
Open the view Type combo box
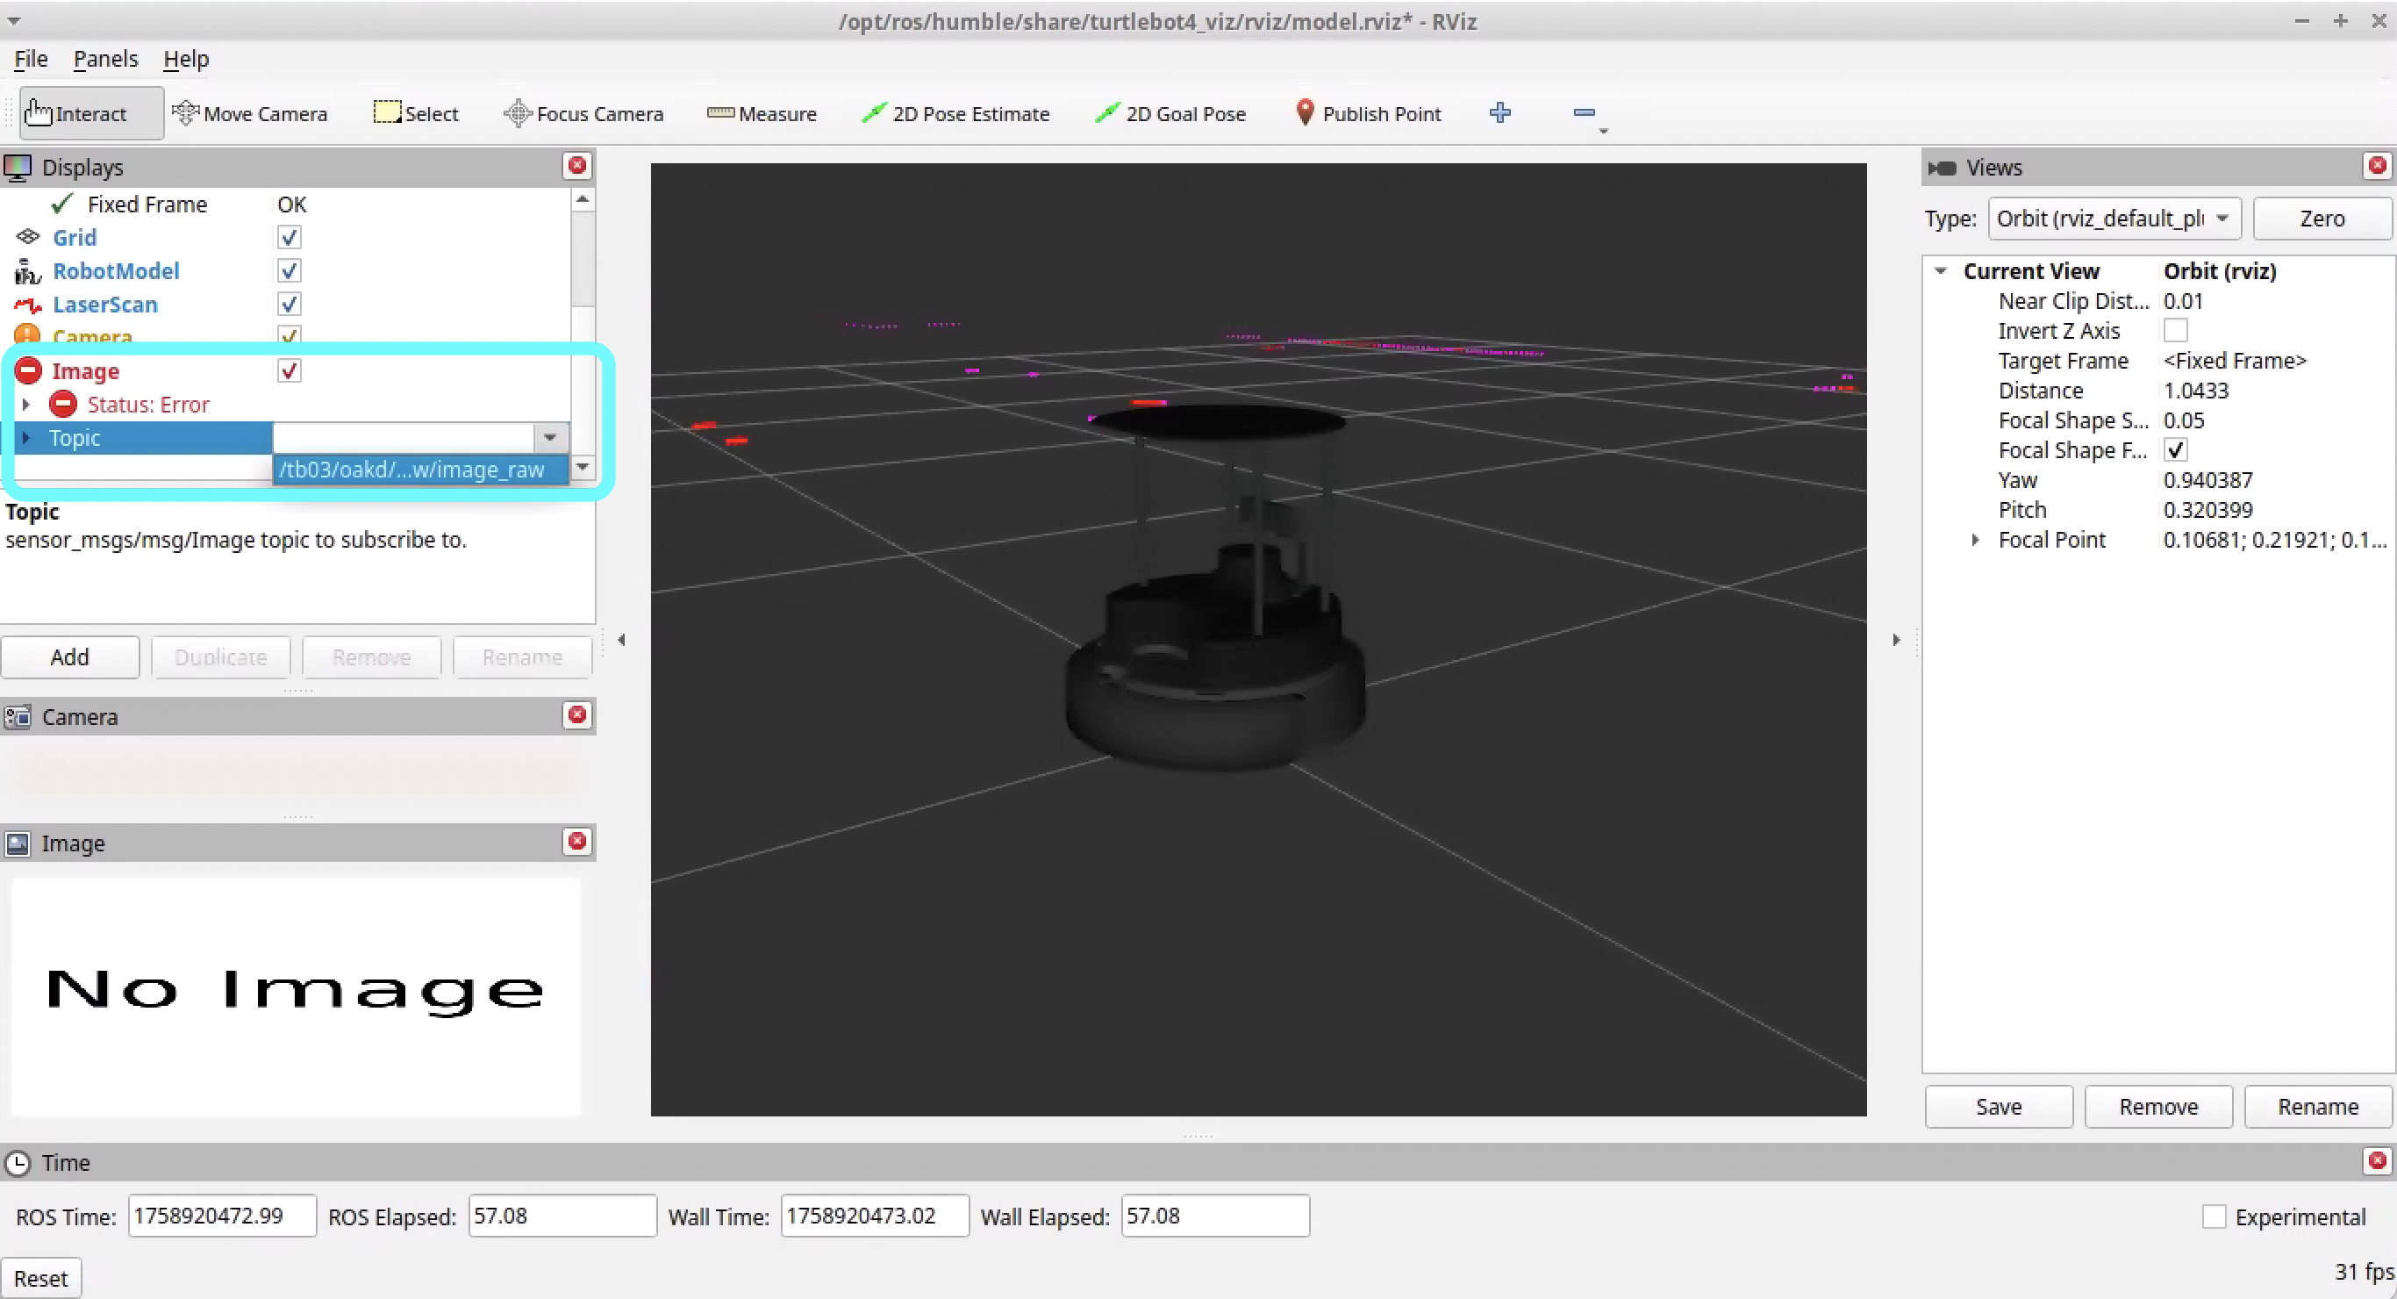pyautogui.click(x=2114, y=219)
